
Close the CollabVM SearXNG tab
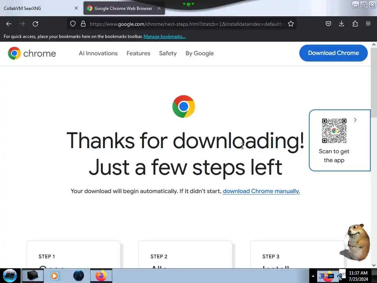tap(76, 8)
